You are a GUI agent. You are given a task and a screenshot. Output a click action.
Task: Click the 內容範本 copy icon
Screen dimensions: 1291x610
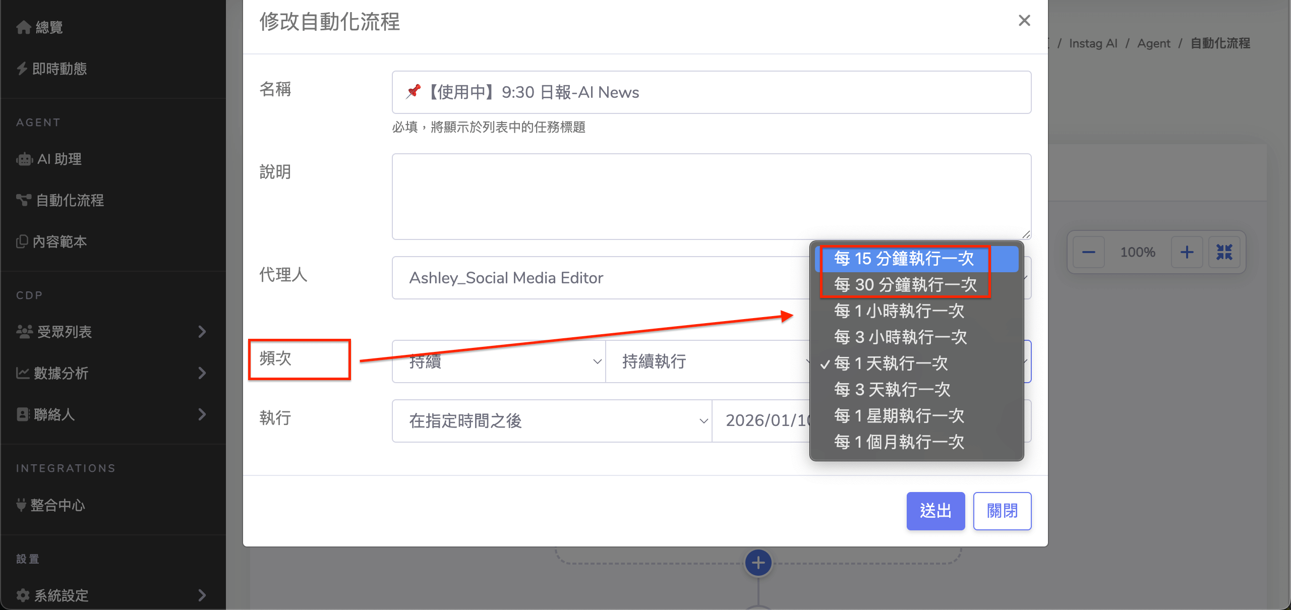tap(22, 241)
